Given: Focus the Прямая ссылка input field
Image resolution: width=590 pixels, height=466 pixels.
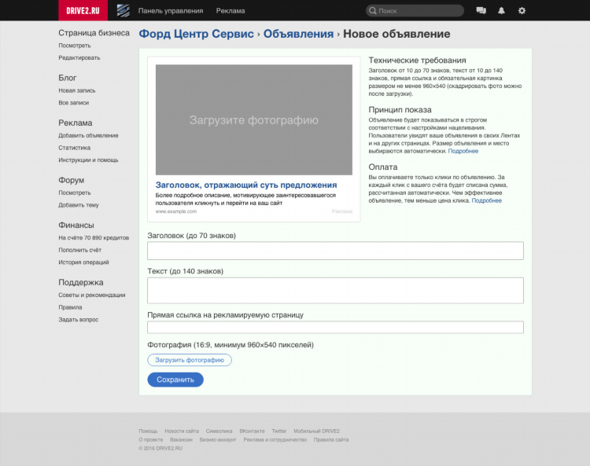Looking at the screenshot, I should pyautogui.click(x=335, y=328).
